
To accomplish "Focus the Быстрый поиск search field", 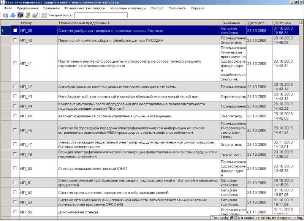I will 101,15.
